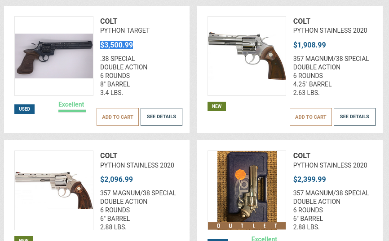The image size is (389, 241).
Task: Click the $1,908.99 price
Action: click(309, 45)
